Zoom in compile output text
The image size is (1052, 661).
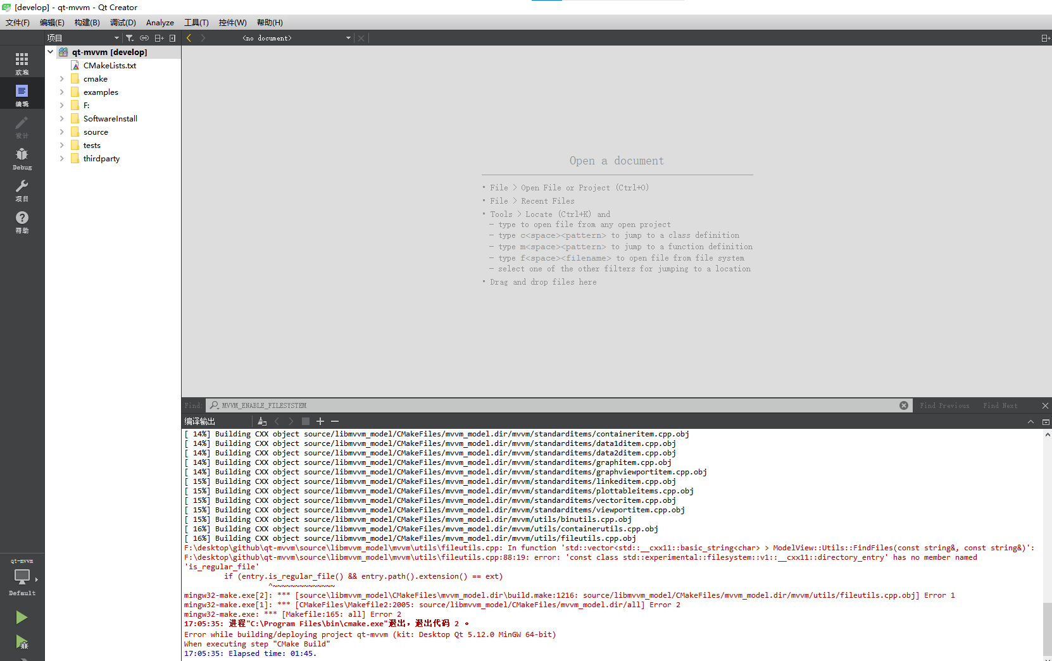[320, 421]
